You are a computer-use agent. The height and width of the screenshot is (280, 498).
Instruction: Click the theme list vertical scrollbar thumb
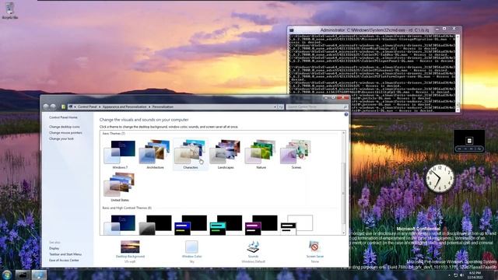click(x=343, y=194)
